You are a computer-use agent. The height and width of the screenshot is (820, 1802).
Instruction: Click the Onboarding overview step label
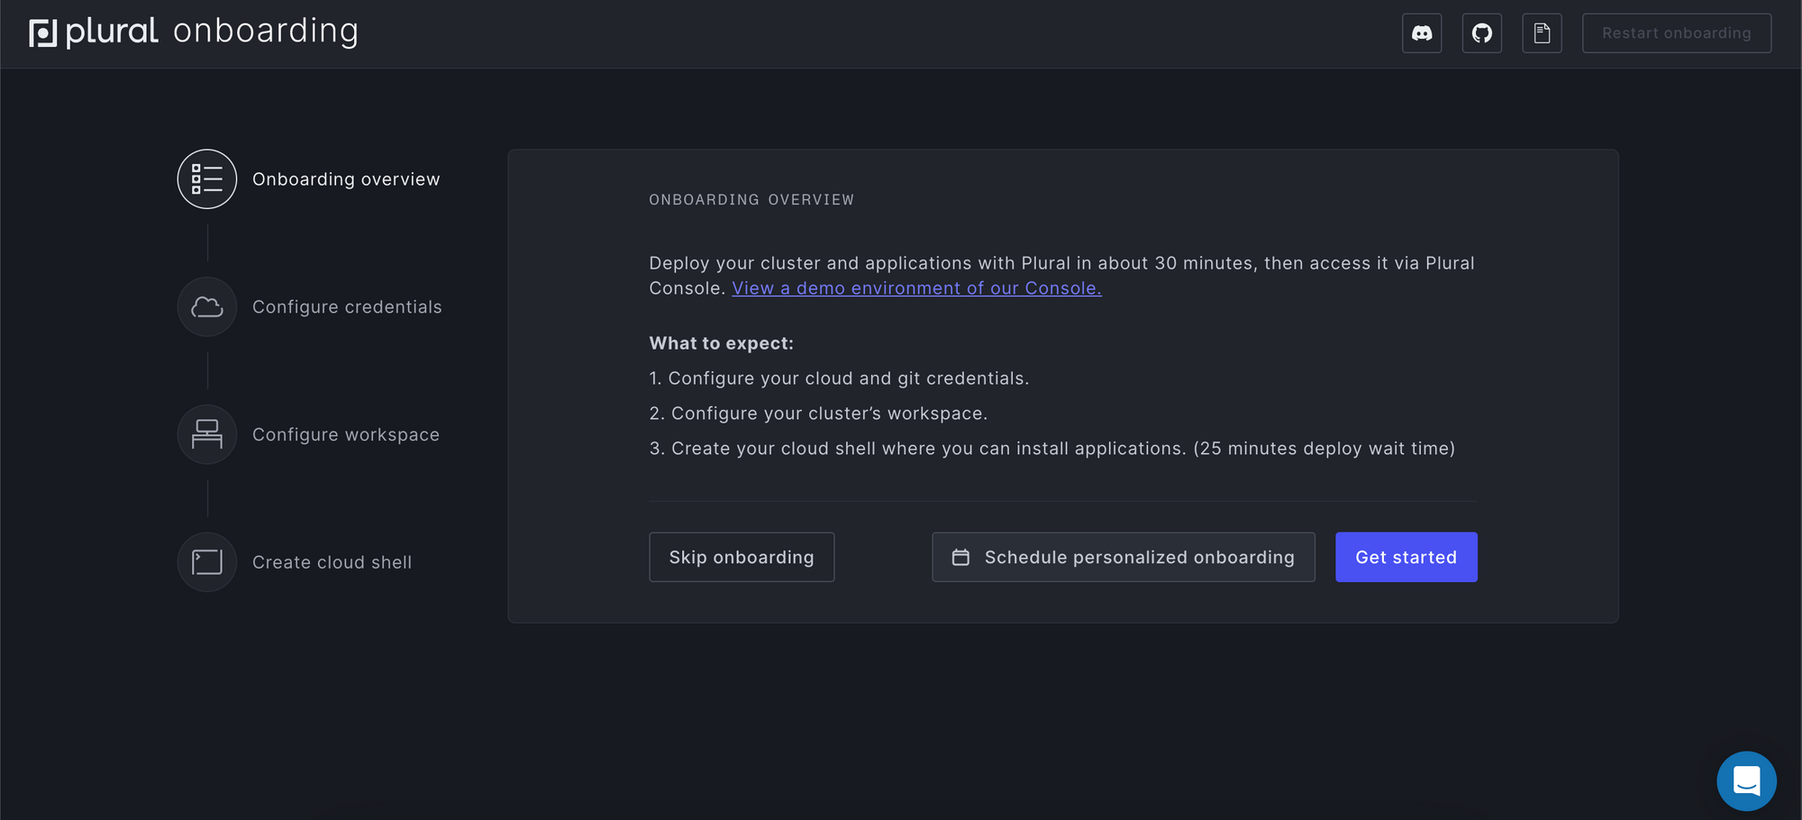point(346,179)
